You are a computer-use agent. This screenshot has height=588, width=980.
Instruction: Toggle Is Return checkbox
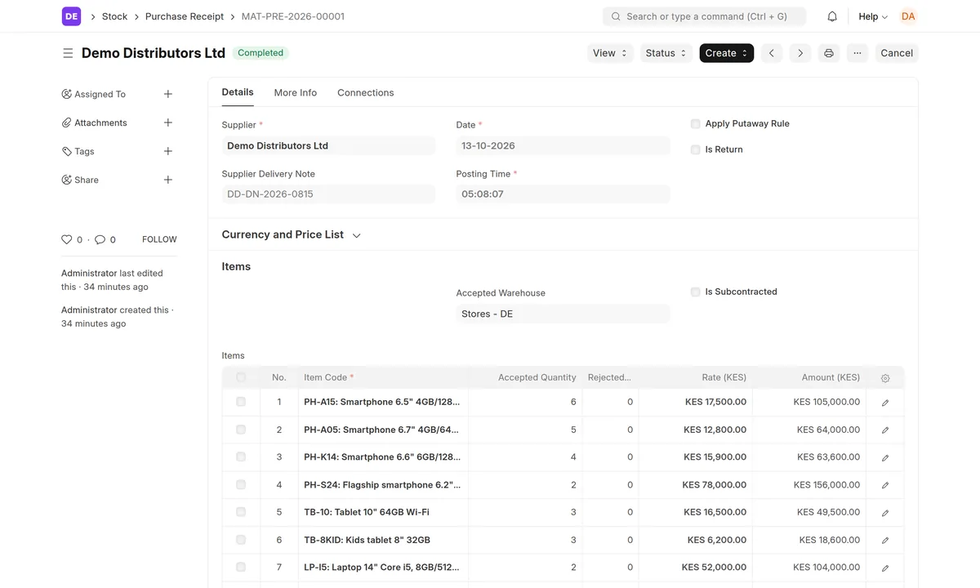point(695,149)
